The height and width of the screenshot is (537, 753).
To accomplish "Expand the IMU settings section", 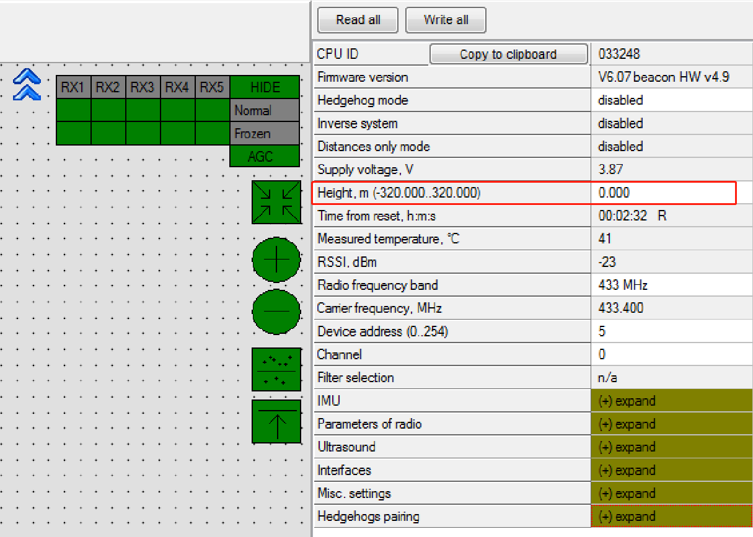I will pos(671,401).
